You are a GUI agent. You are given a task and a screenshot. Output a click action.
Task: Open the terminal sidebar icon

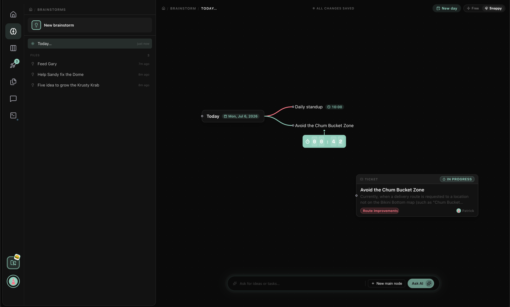13,115
